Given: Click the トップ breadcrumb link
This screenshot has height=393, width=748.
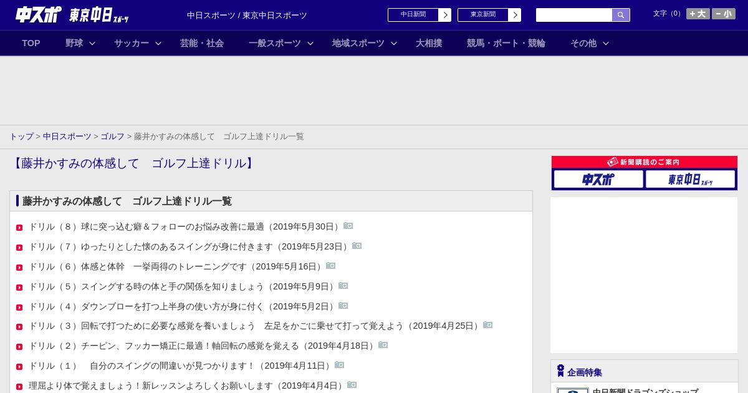Looking at the screenshot, I should pyautogui.click(x=21, y=137).
